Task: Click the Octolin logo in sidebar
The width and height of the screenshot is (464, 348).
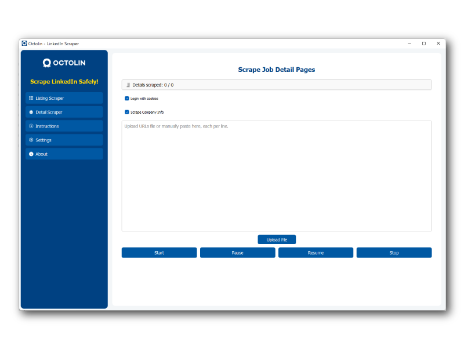Action: pos(64,63)
